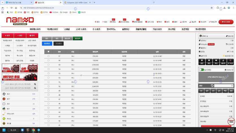Image resolution: width=236 pixels, height=133 pixels.
Task: Tick the checkbox for row number 57
Action: pyautogui.click(x=49, y=56)
